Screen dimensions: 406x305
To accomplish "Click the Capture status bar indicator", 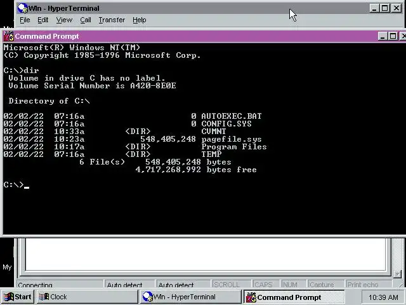I will point(325,285).
